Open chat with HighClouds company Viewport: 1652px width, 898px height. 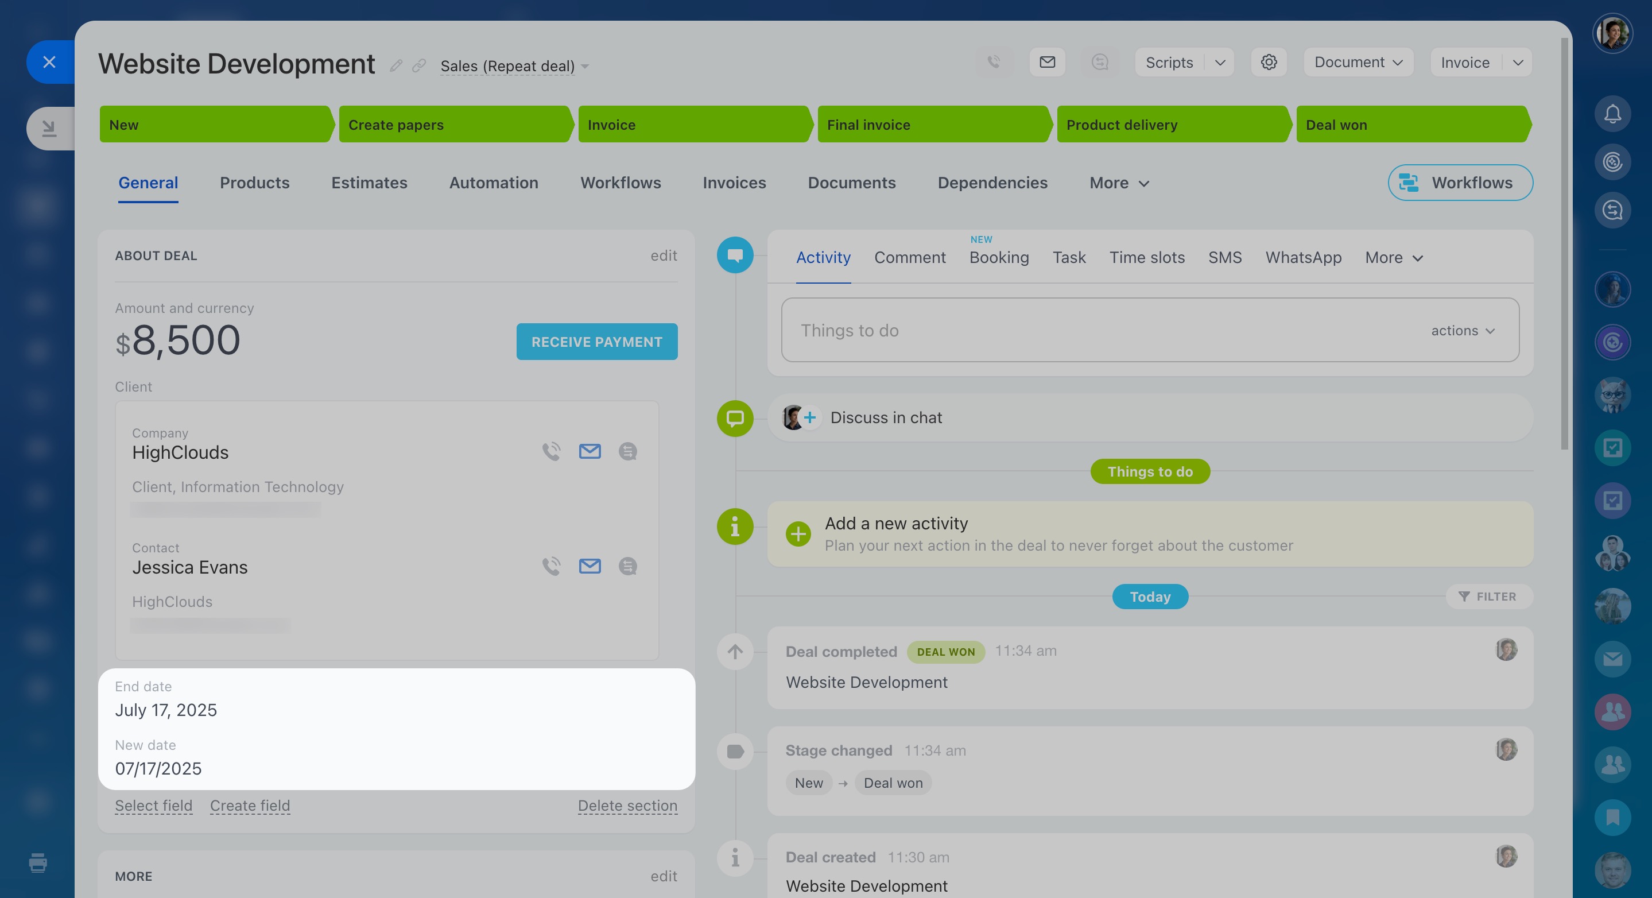627,451
